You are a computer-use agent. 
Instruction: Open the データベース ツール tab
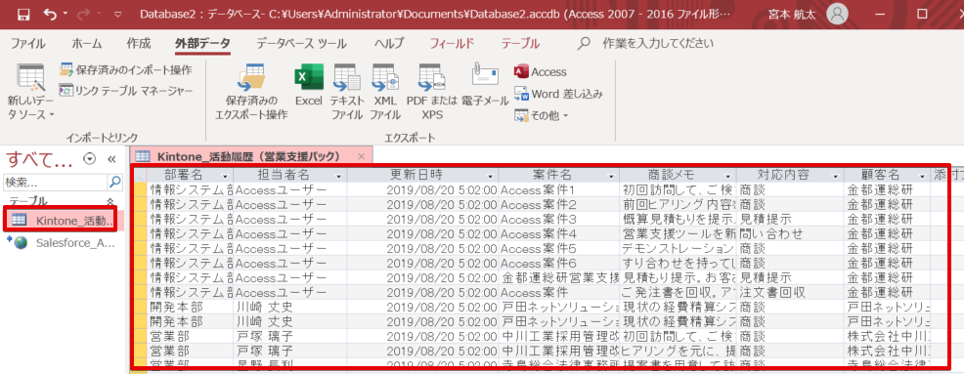pos(301,44)
